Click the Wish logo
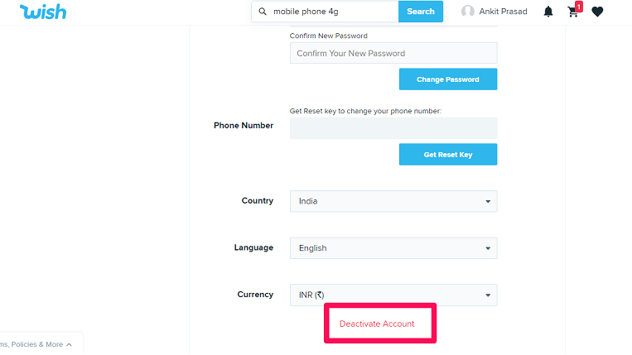The width and height of the screenshot is (632, 355). (43, 12)
